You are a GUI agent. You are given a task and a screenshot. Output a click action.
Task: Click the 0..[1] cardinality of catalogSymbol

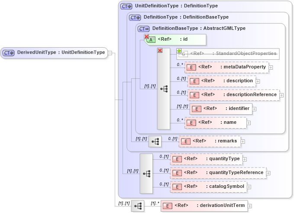pos(164,184)
